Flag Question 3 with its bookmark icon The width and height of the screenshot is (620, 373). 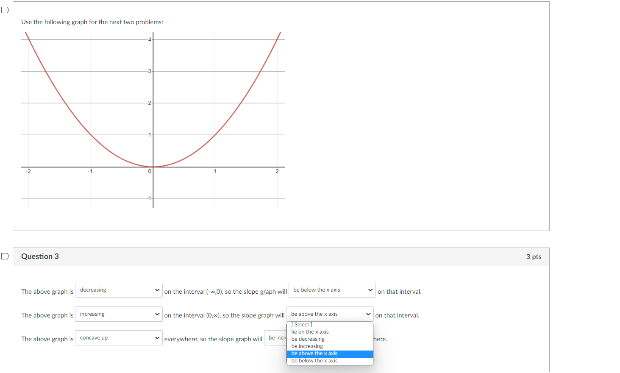tap(5, 256)
